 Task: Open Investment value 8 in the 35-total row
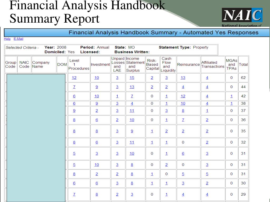[97, 131]
